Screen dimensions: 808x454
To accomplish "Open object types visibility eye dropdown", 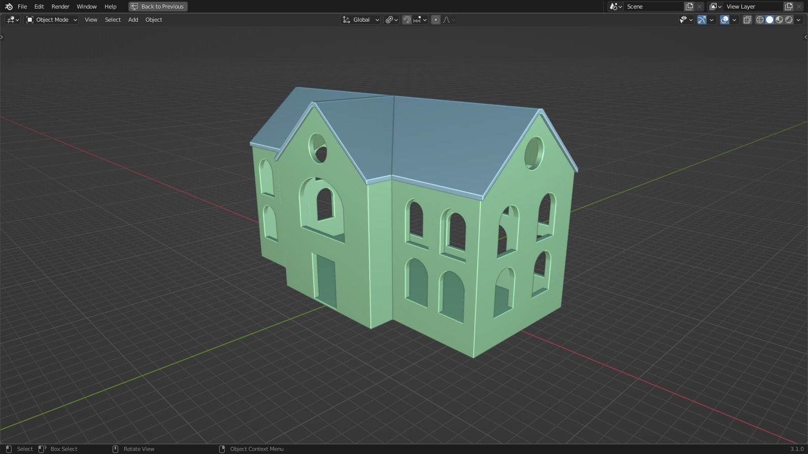I will pyautogui.click(x=686, y=20).
